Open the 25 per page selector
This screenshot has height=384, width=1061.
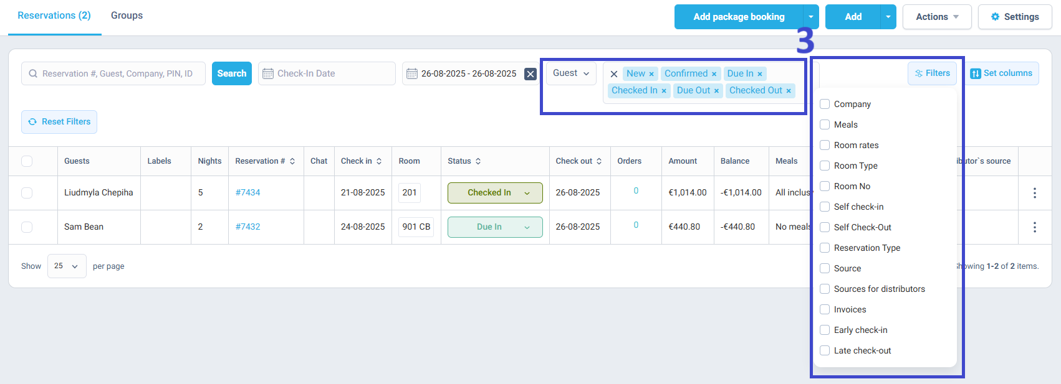click(x=67, y=266)
